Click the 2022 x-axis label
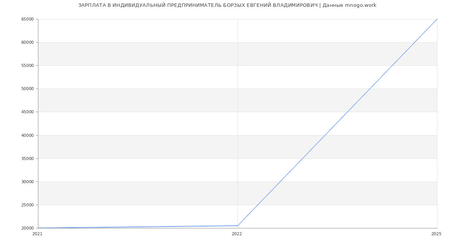The height and width of the screenshot is (247, 456). (x=237, y=234)
